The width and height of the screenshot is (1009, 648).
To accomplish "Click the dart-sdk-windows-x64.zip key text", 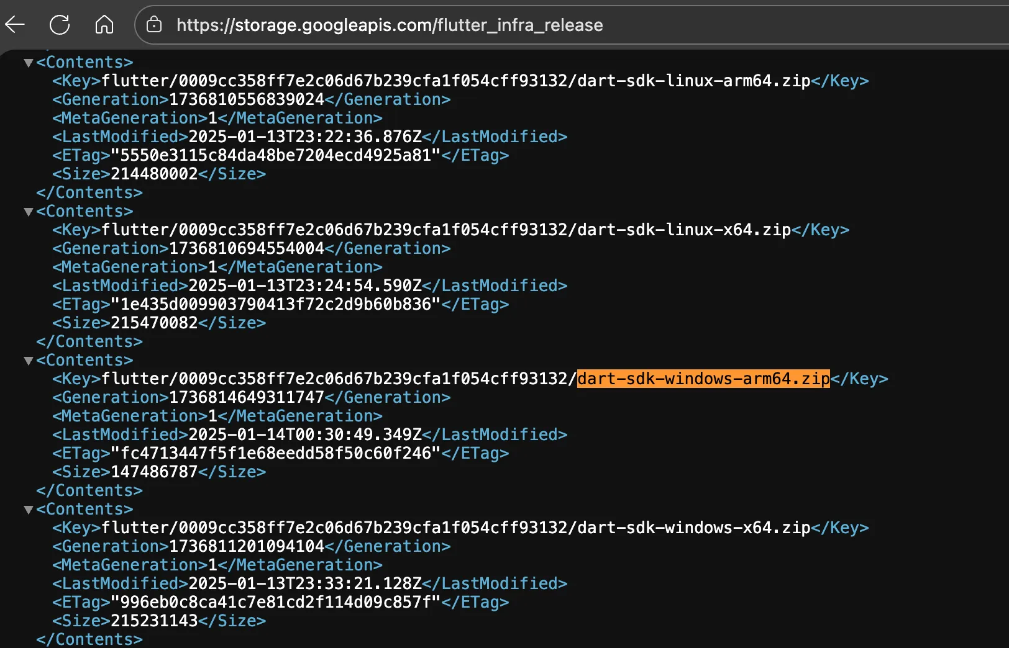I will pos(693,528).
